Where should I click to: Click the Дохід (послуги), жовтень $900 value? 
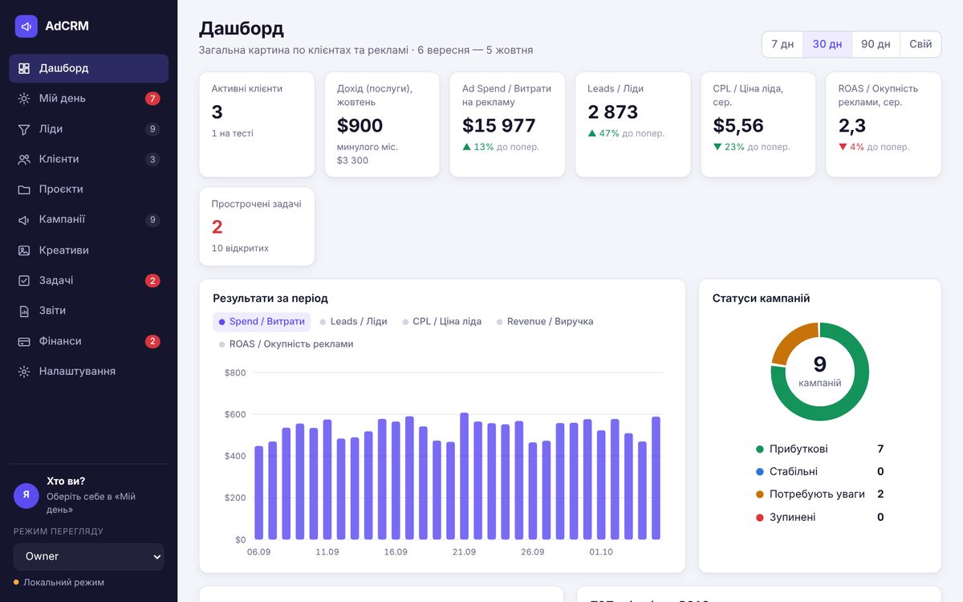(360, 125)
